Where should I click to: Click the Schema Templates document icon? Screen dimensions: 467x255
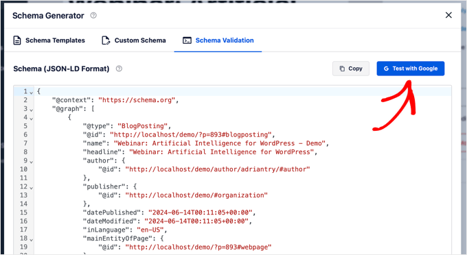coord(17,40)
